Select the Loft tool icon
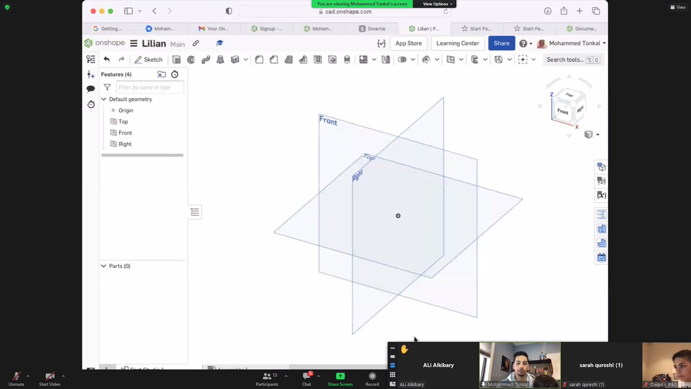The width and height of the screenshot is (691, 389). point(220,59)
